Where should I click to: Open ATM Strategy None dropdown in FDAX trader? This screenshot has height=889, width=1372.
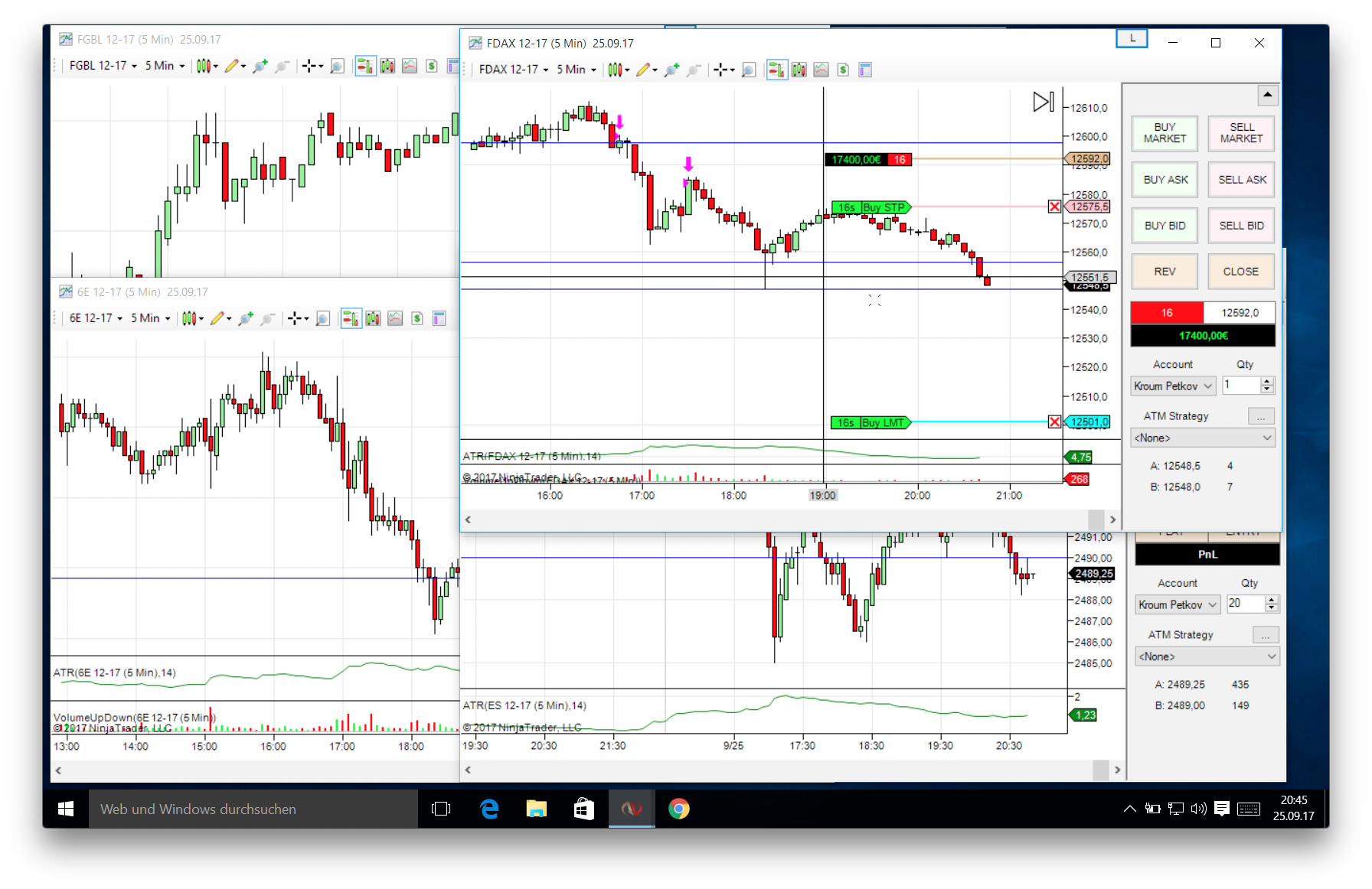(x=1203, y=438)
